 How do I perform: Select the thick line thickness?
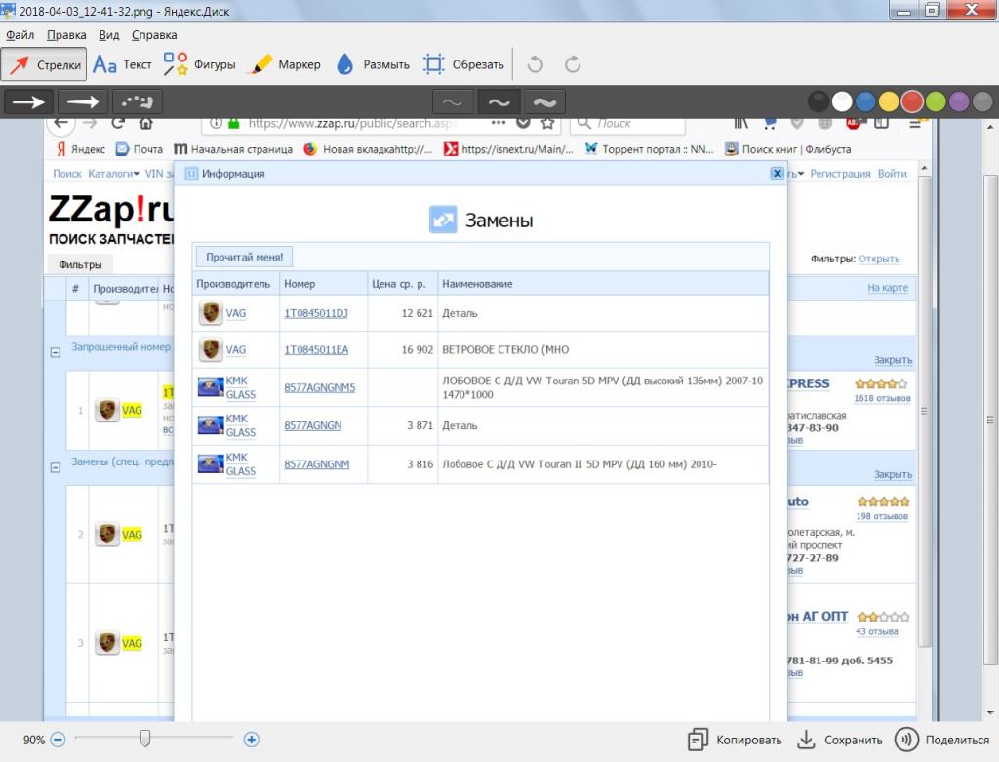544,101
